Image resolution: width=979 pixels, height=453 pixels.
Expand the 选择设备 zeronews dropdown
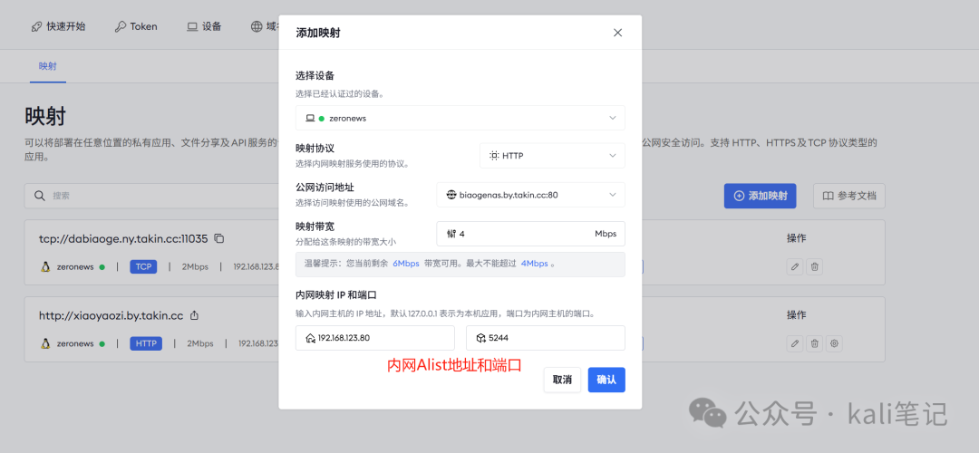[460, 118]
